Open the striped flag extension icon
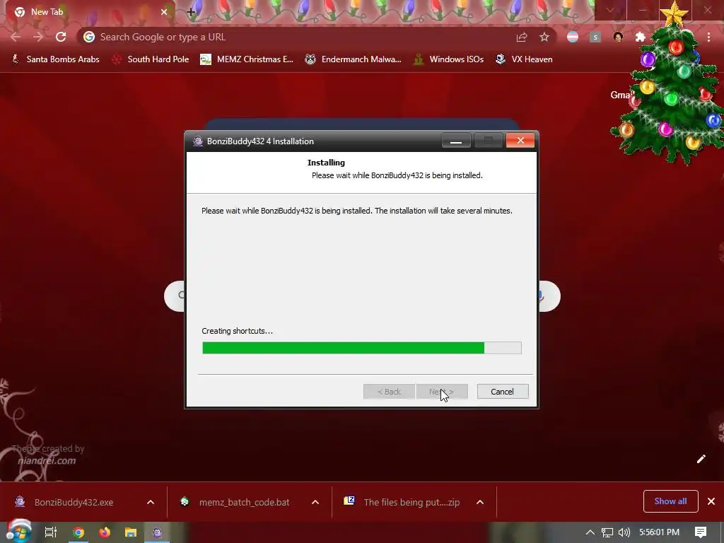 point(573,37)
